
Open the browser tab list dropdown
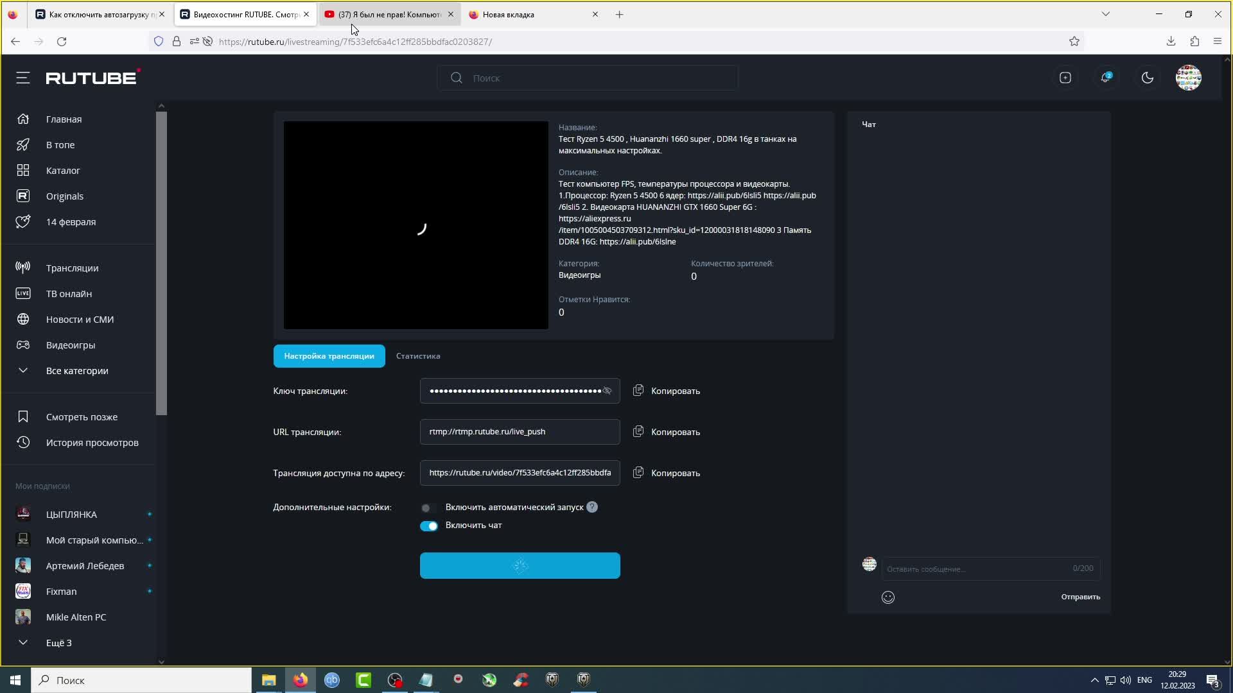pos(1105,14)
